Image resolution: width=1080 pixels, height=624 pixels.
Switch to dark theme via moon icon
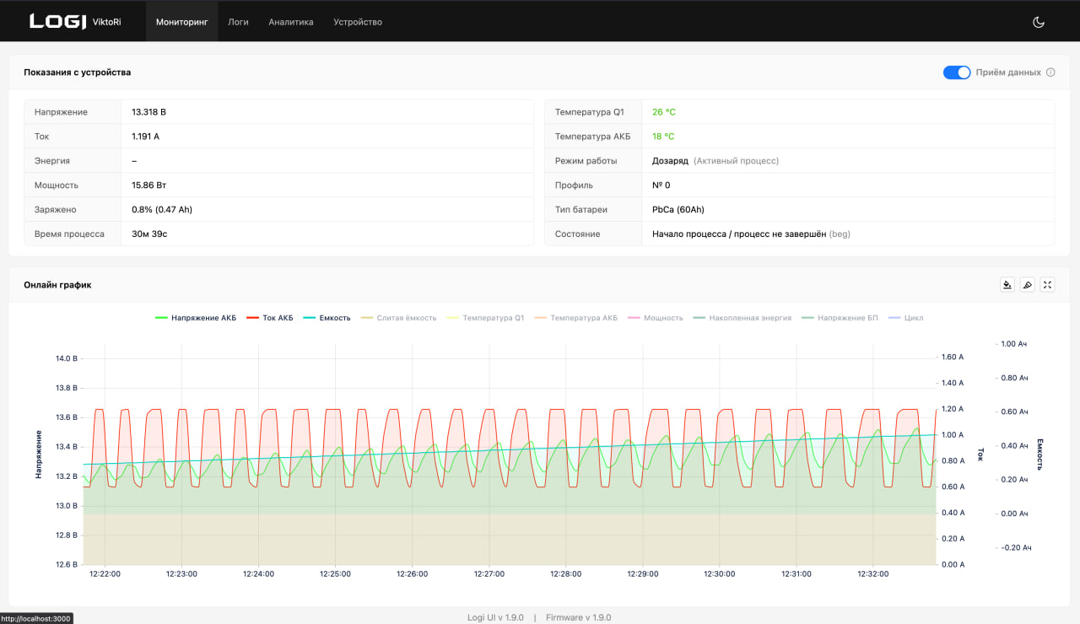tap(1039, 22)
